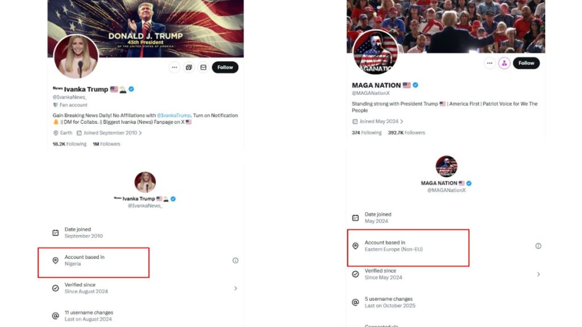
Task: Click info icon beside Nigeria account location
Action: point(235,261)
